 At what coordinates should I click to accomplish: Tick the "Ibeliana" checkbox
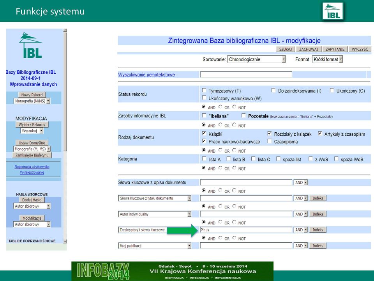(x=204, y=116)
